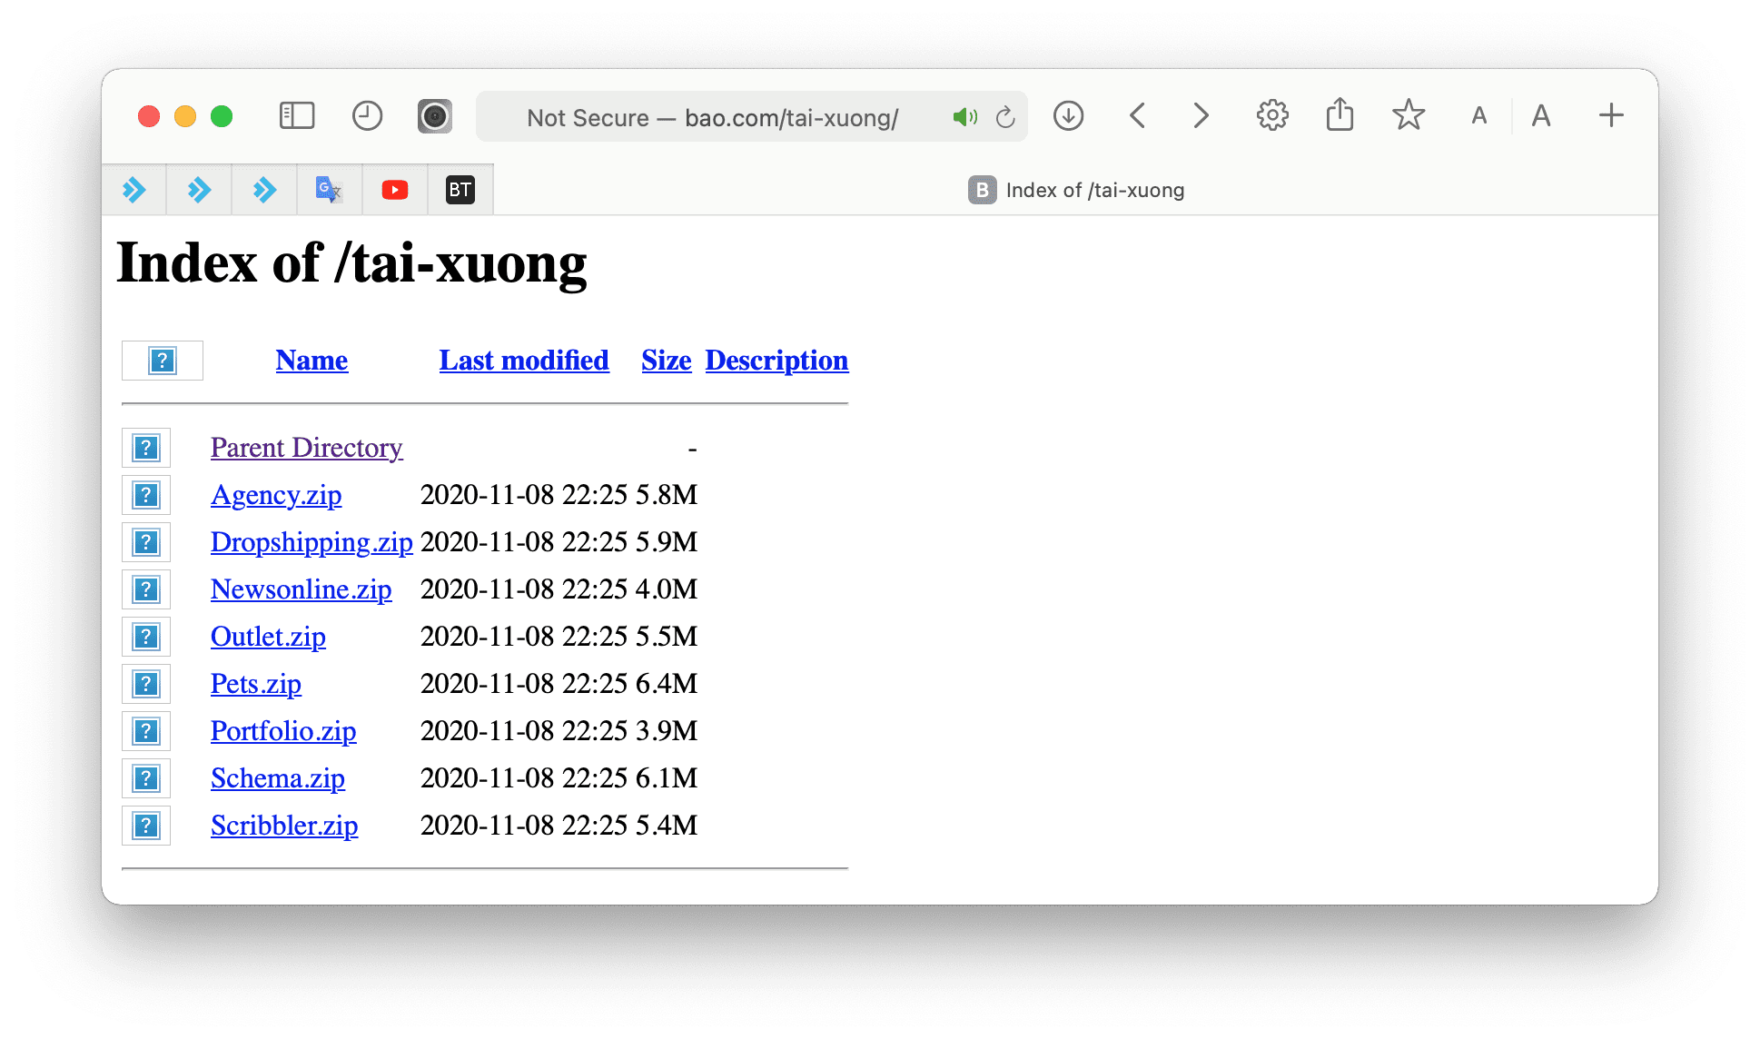
Task: Toggle the Safari sidebar
Action: pyautogui.click(x=296, y=116)
